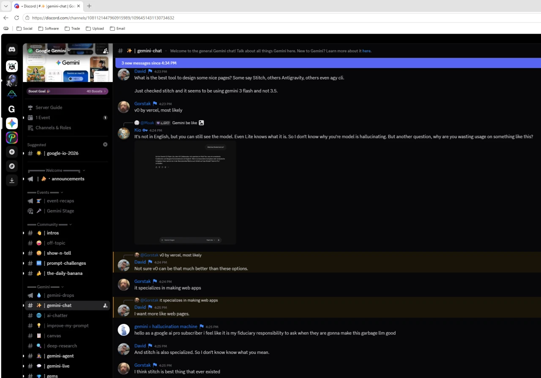
Task: Open the Software bookmarks folder
Action: tap(49, 28)
